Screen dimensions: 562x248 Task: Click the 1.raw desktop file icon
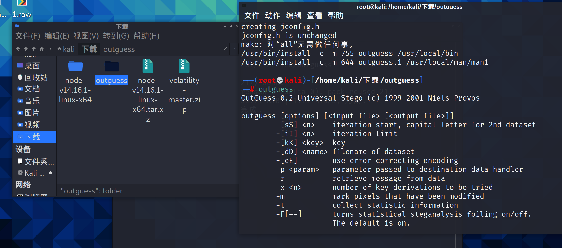(22, 3)
